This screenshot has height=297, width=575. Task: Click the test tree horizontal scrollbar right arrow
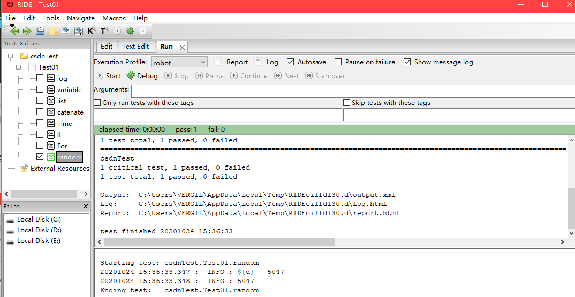tap(86, 194)
